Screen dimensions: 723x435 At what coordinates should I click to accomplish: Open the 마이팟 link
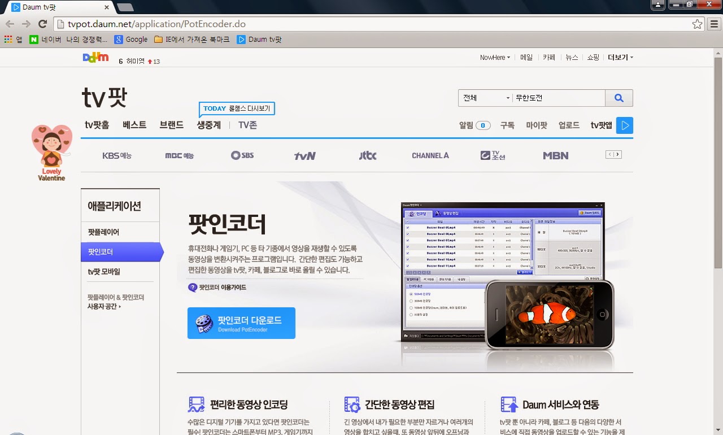click(537, 125)
